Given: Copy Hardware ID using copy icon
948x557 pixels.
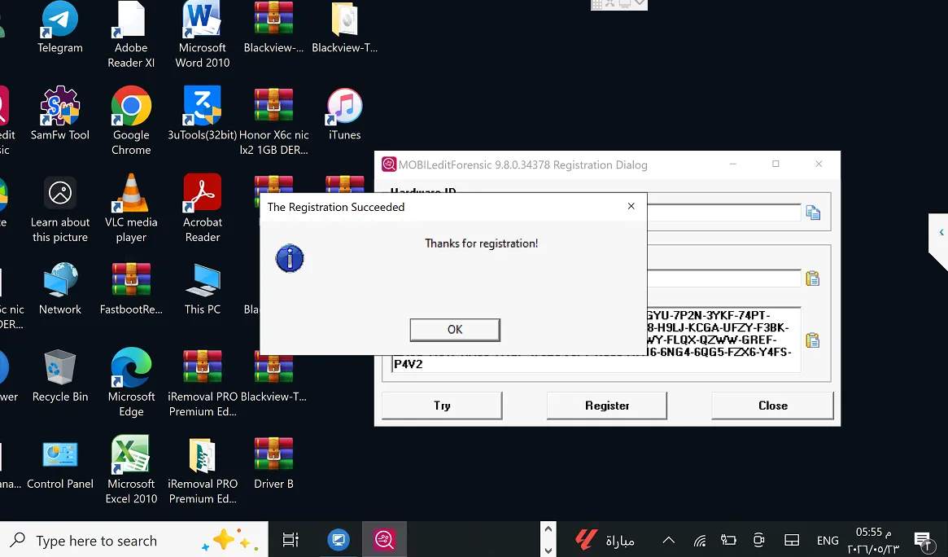Looking at the screenshot, I should pyautogui.click(x=813, y=213).
